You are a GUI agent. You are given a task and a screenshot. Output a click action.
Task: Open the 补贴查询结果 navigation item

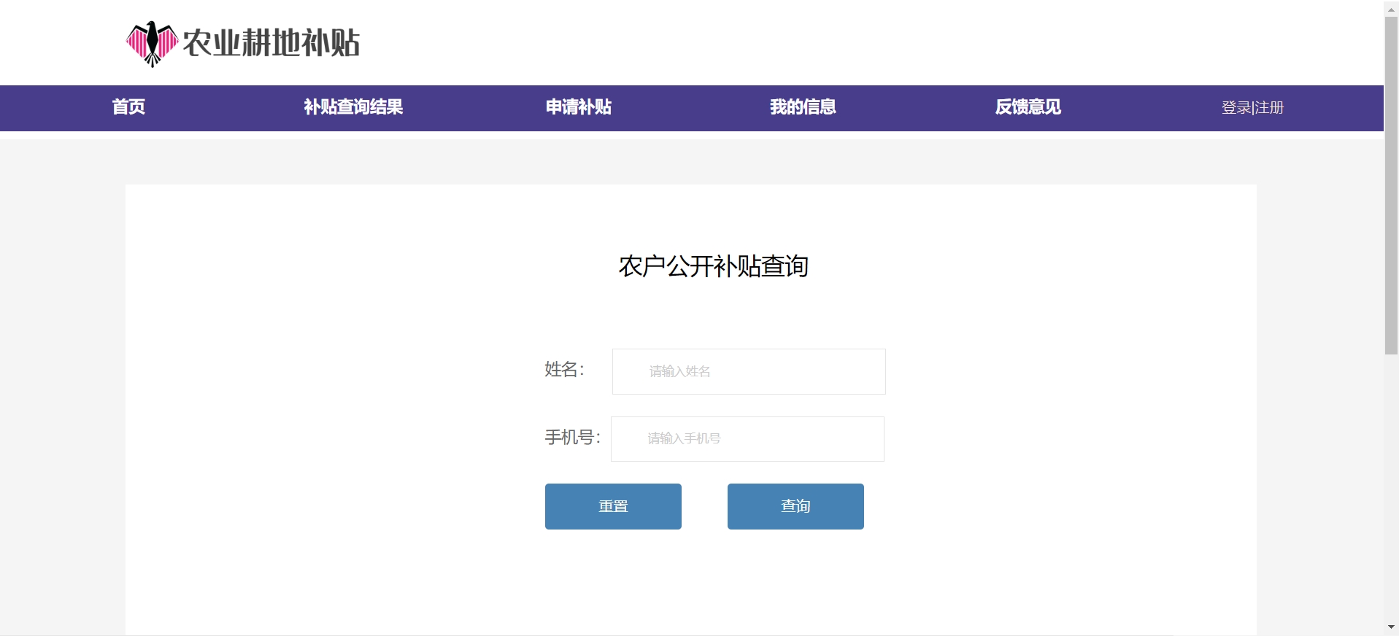click(353, 107)
